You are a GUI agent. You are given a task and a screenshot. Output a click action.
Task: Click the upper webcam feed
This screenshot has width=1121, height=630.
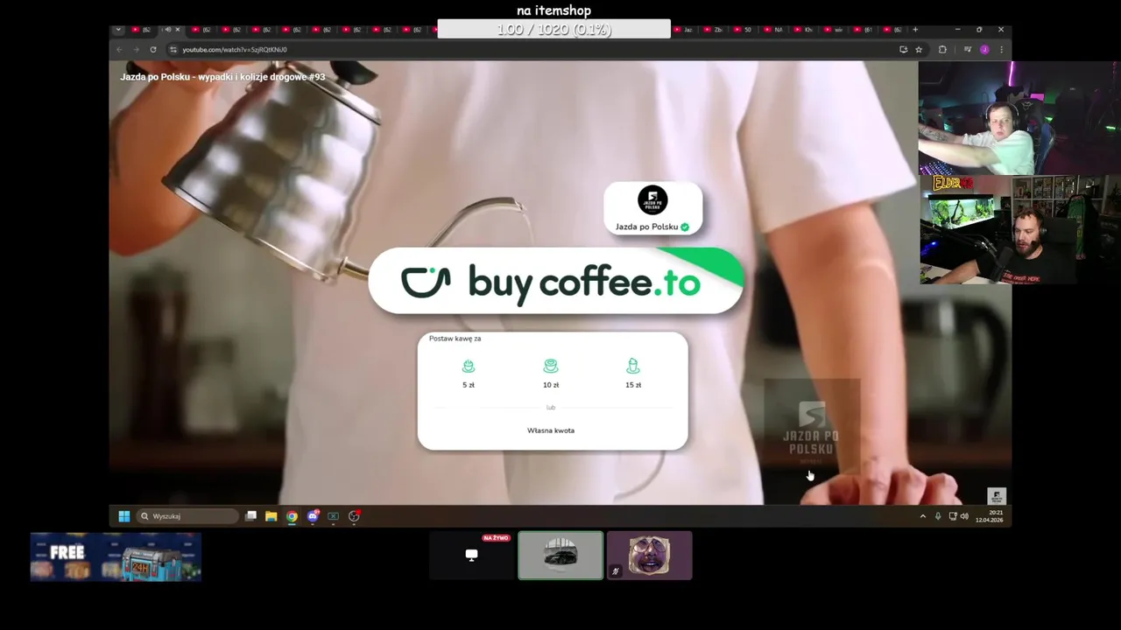(x=1019, y=118)
